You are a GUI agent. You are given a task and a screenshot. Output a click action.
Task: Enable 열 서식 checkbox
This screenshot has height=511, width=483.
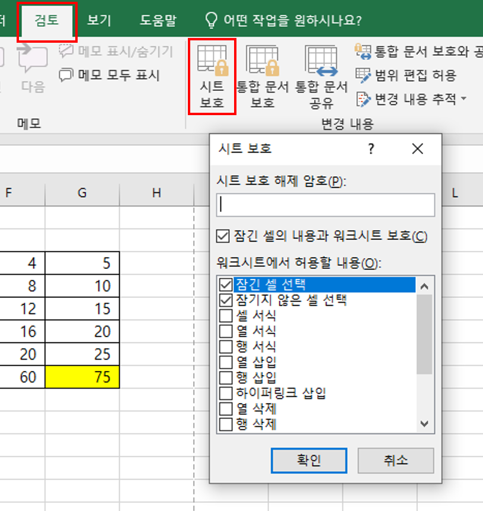click(226, 331)
